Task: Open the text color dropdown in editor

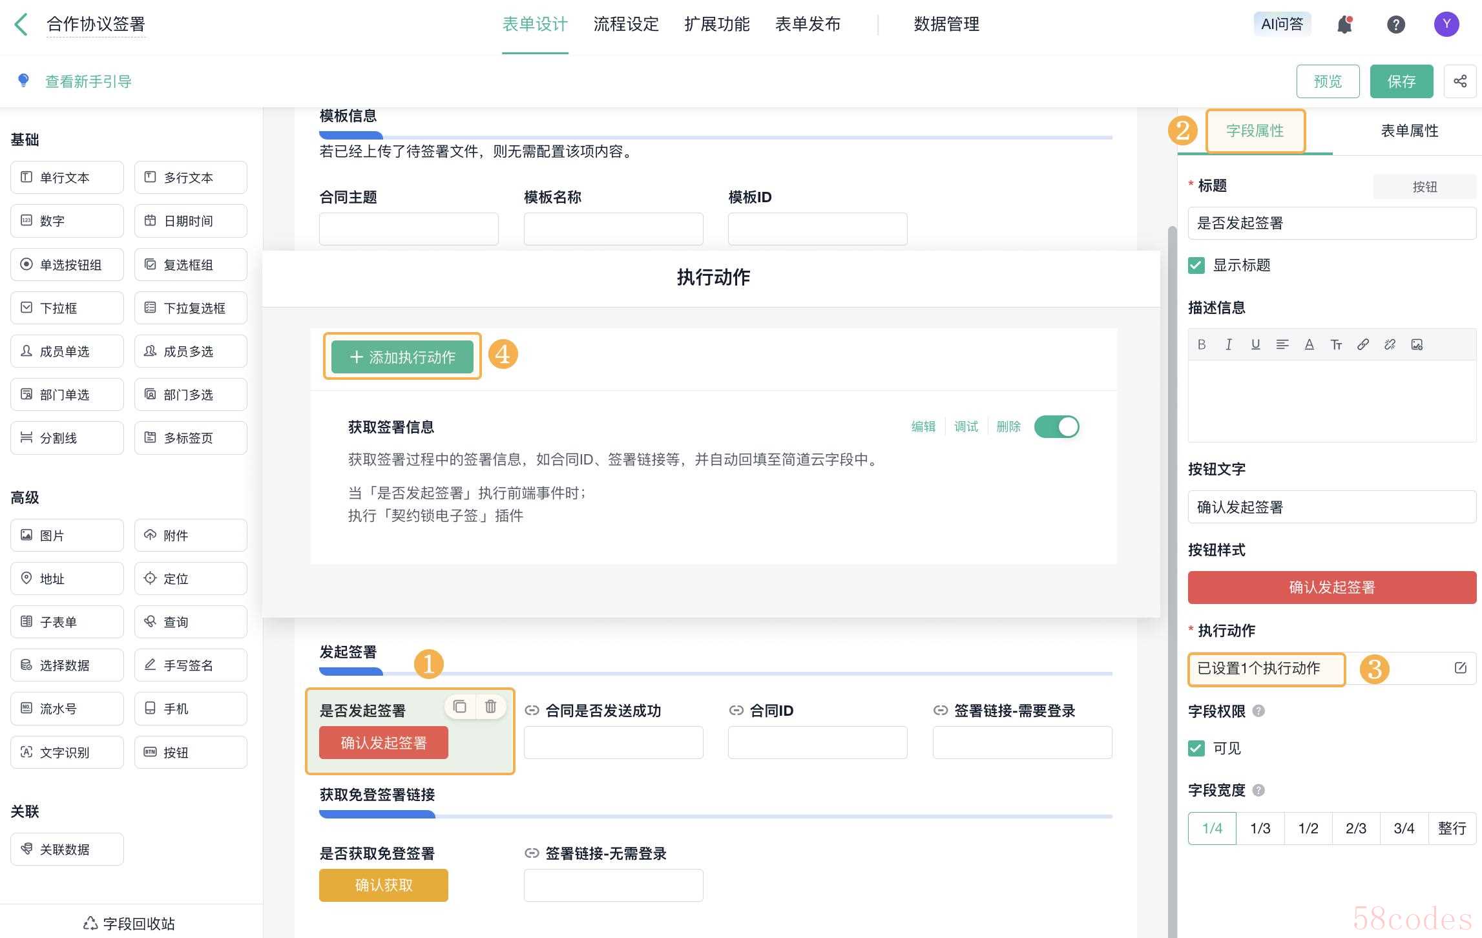Action: pyautogui.click(x=1309, y=344)
